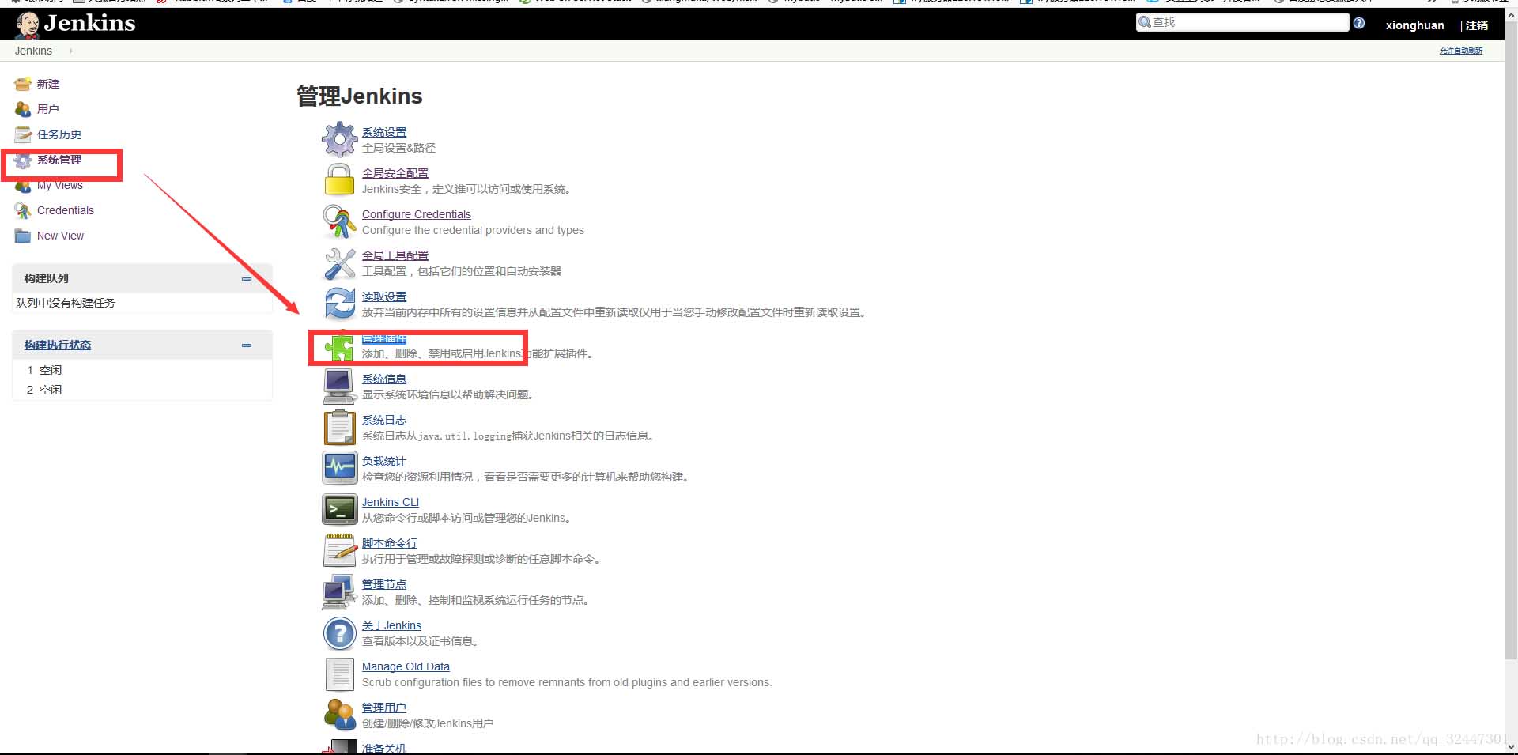The image size is (1518, 755).
Task: Click the blue refresh arrows icon for 读取设置
Action: (x=340, y=304)
